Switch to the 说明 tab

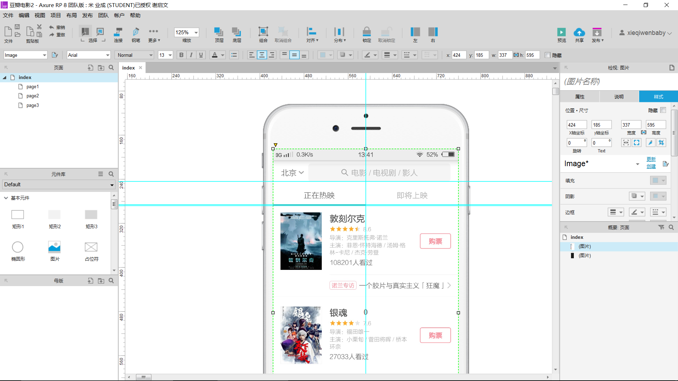pos(619,96)
